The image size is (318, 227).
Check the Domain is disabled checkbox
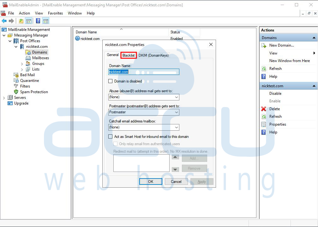pos(110,81)
